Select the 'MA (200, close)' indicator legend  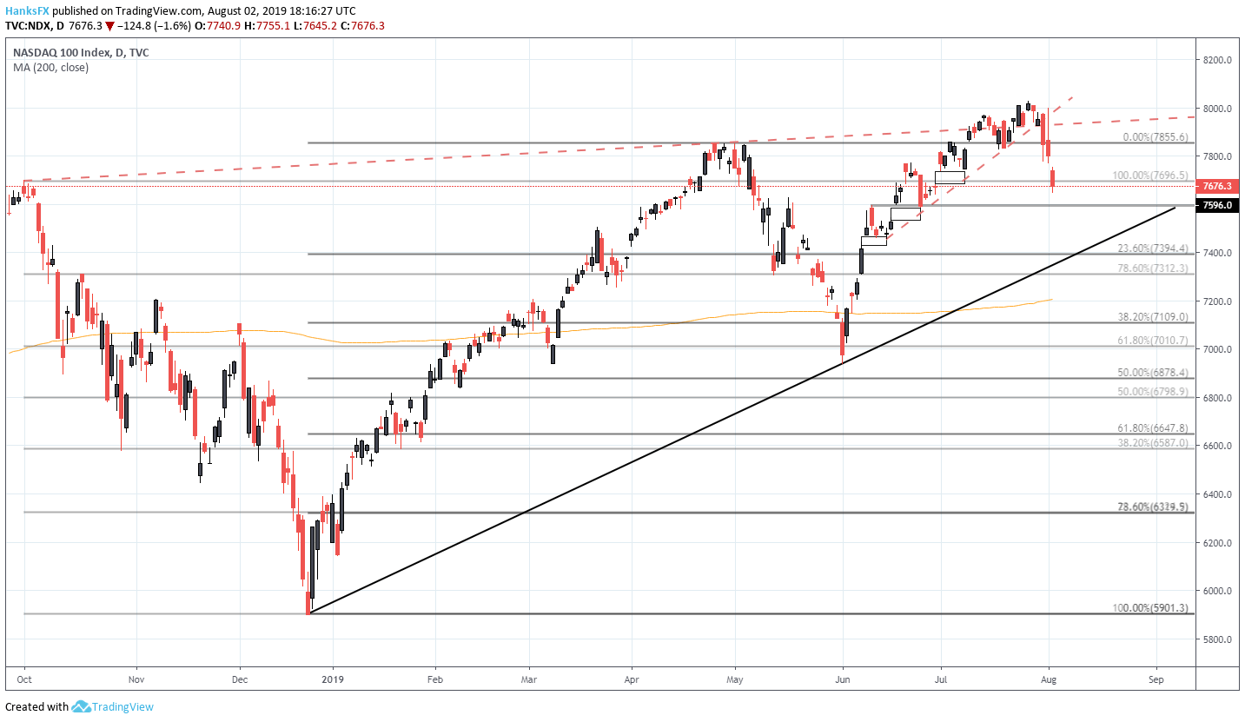point(50,67)
